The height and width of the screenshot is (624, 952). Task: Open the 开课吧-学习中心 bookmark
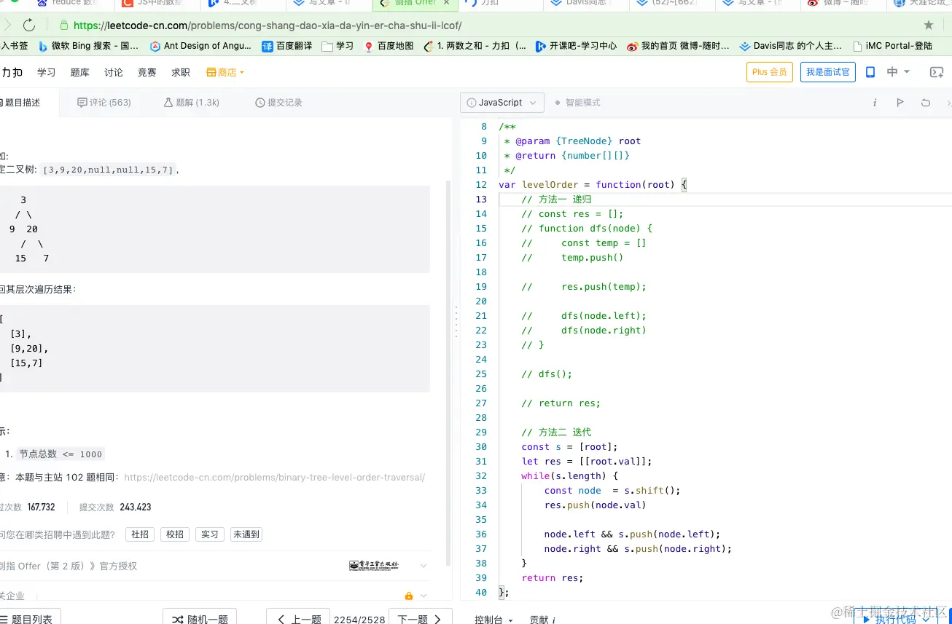coord(576,46)
